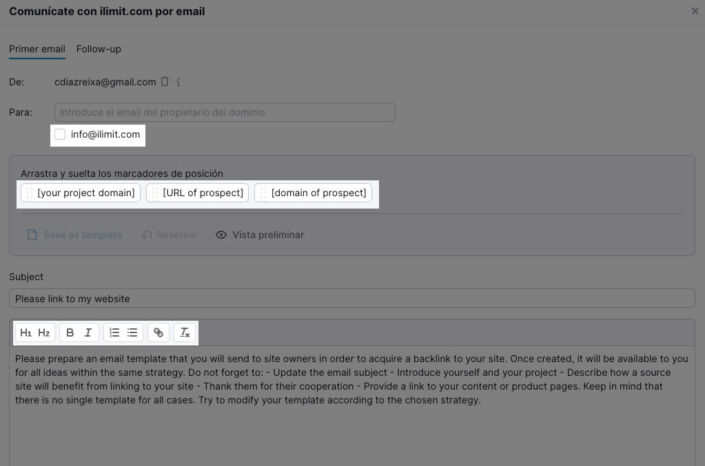Insert a hyperlink in email body
Image resolution: width=705 pixels, height=466 pixels.
(x=159, y=333)
